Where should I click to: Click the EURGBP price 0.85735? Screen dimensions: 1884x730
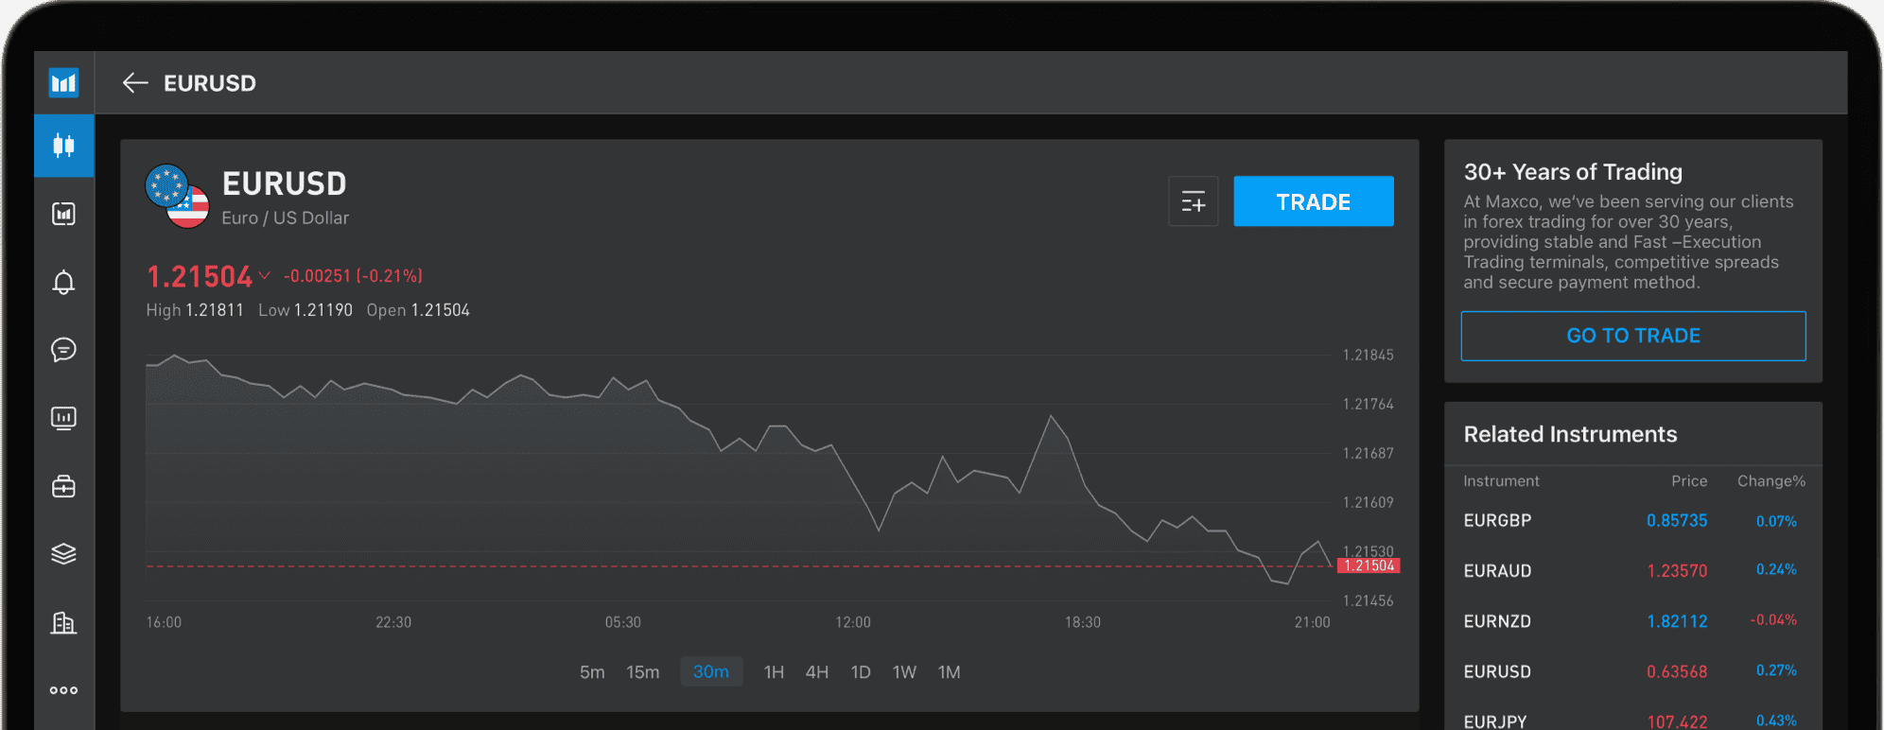[x=1677, y=521]
